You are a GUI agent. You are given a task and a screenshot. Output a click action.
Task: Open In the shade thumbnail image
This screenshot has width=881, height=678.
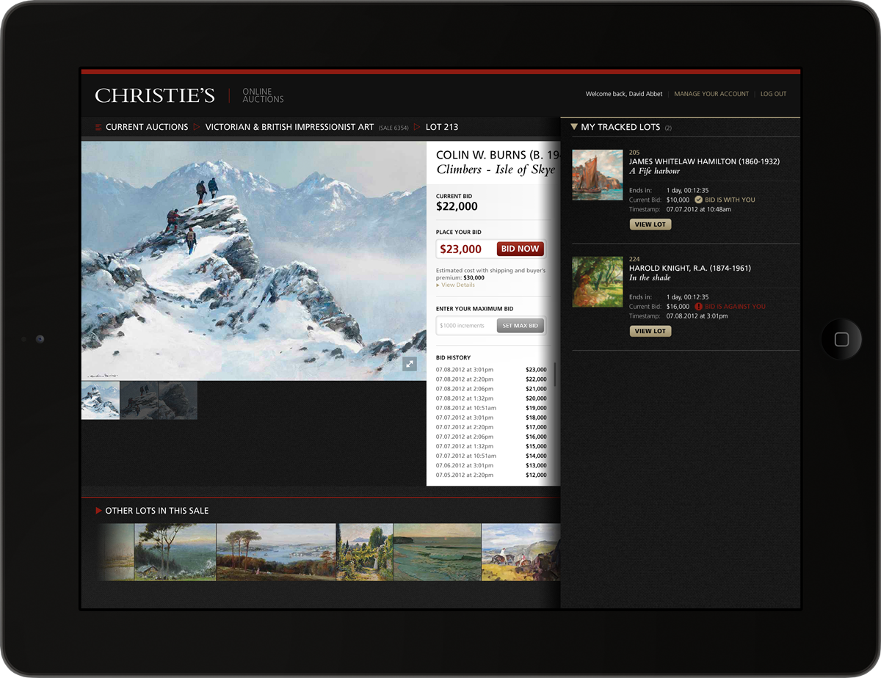[x=598, y=282]
